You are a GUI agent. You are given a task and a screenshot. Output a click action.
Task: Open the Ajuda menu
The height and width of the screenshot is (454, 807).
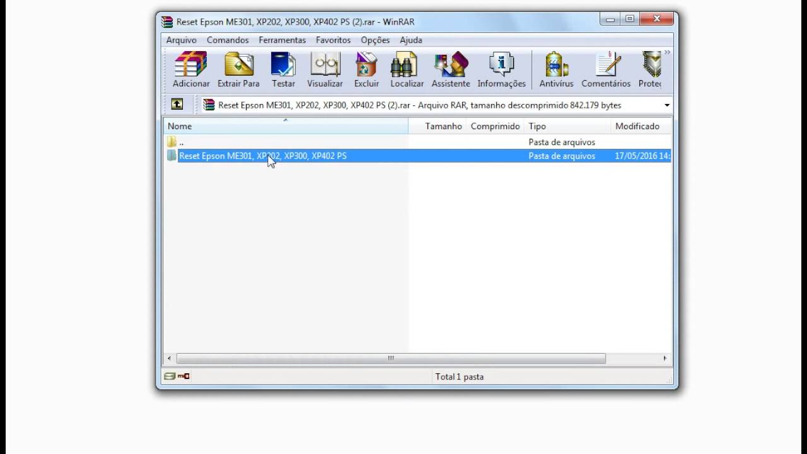411,40
